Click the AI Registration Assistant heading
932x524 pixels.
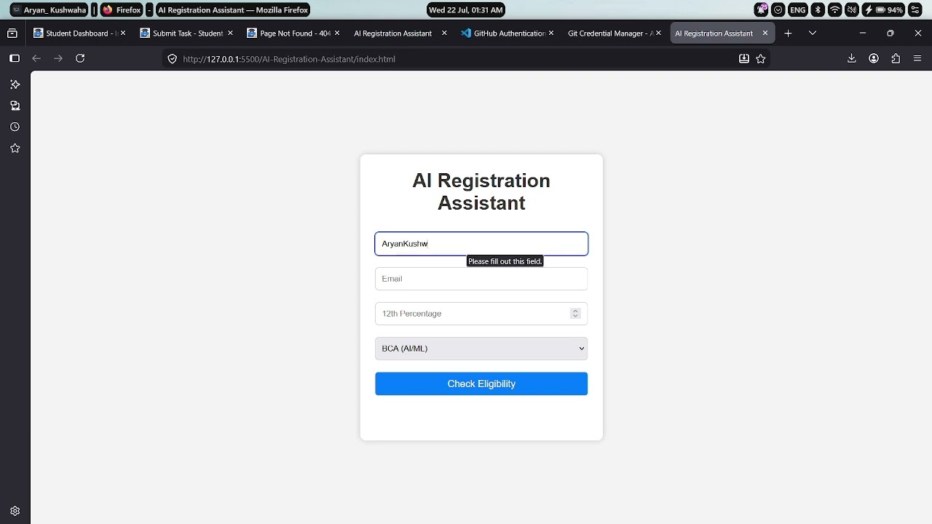coord(481,191)
